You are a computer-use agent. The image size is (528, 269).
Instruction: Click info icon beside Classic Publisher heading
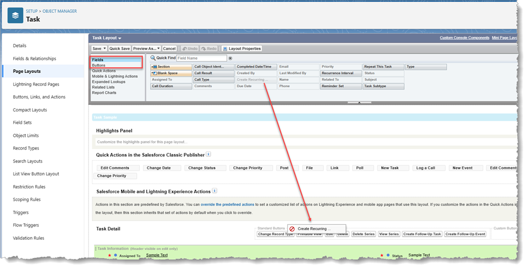(209, 154)
